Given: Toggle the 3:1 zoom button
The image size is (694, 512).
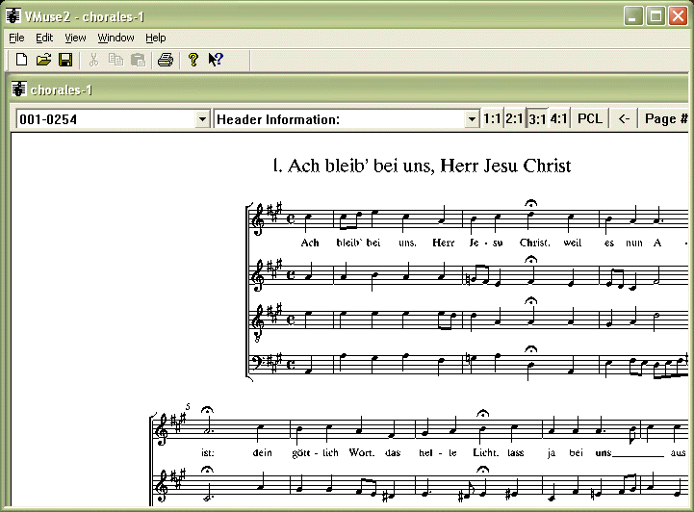Looking at the screenshot, I should point(537,118).
